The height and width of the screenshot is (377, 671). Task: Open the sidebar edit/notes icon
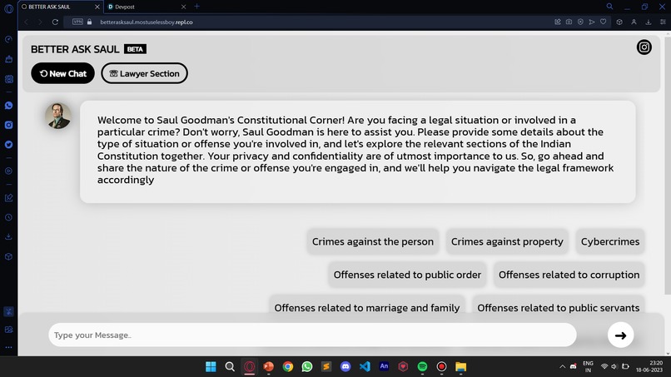pos(8,198)
